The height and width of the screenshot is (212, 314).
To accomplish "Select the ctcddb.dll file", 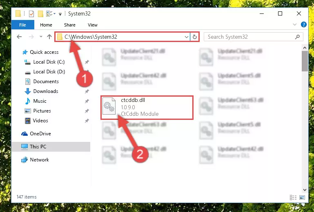I will click(147, 108).
